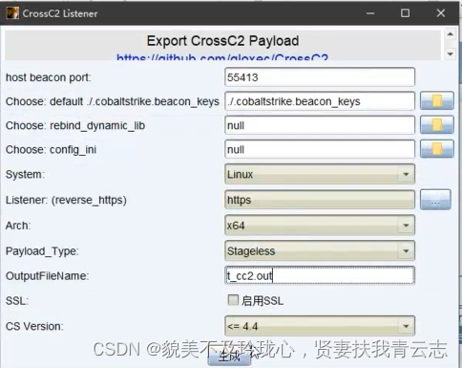462x368 pixels.
Task: Click the beacon_keys path input field
Action: coord(320,101)
